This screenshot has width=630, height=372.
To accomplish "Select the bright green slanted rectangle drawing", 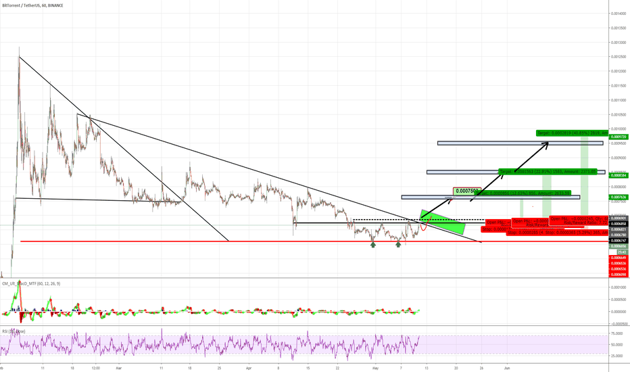I will click(443, 222).
